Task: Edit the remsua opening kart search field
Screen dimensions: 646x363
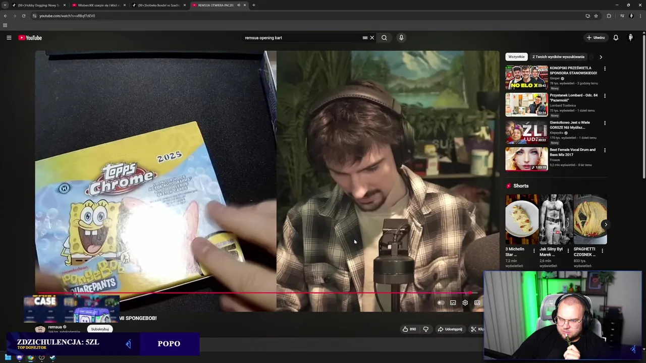Action: tap(303, 38)
